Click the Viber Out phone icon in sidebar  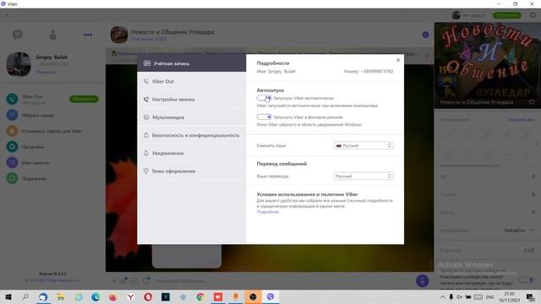click(x=12, y=99)
